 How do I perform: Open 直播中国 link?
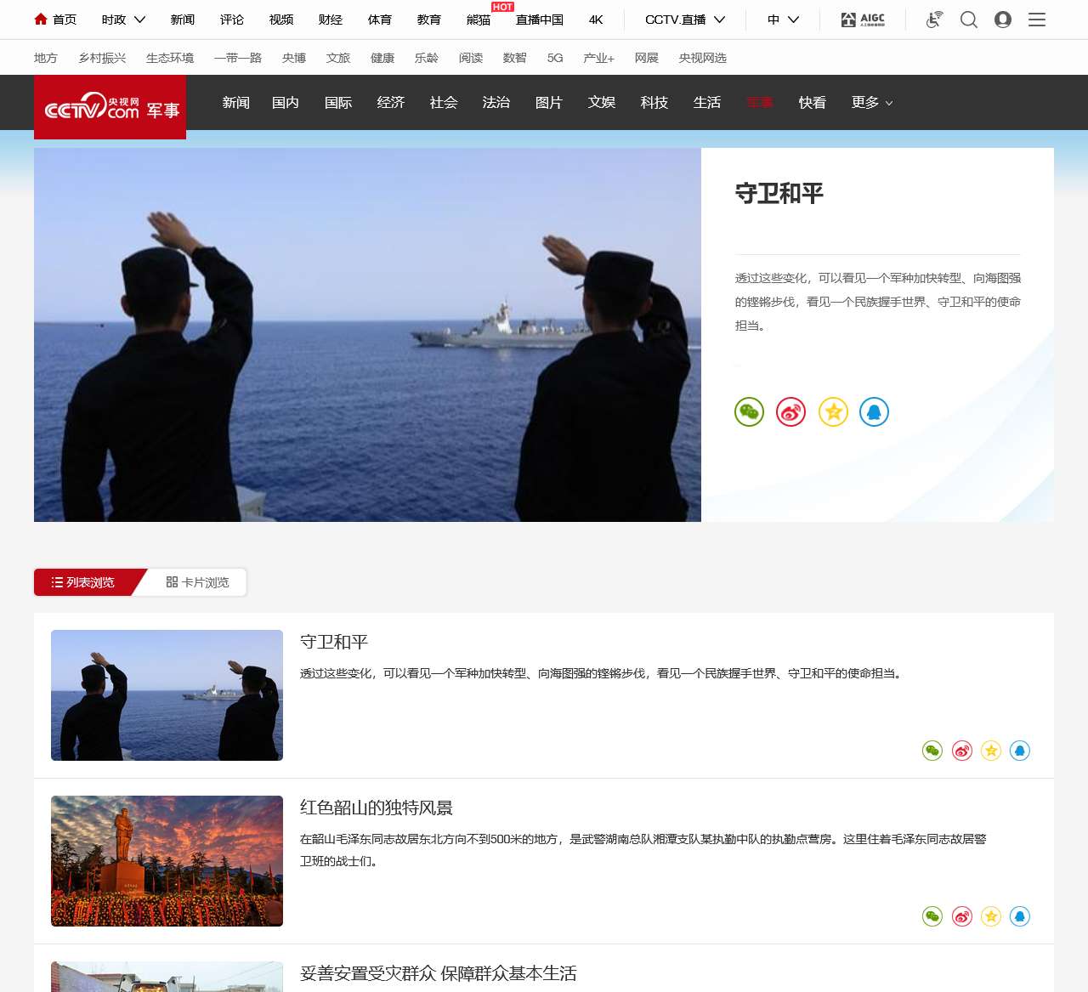[540, 20]
